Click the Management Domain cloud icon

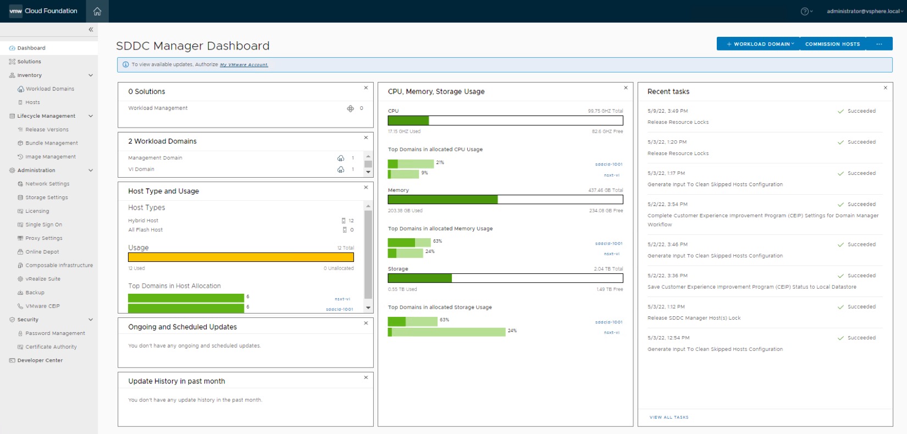pos(341,158)
